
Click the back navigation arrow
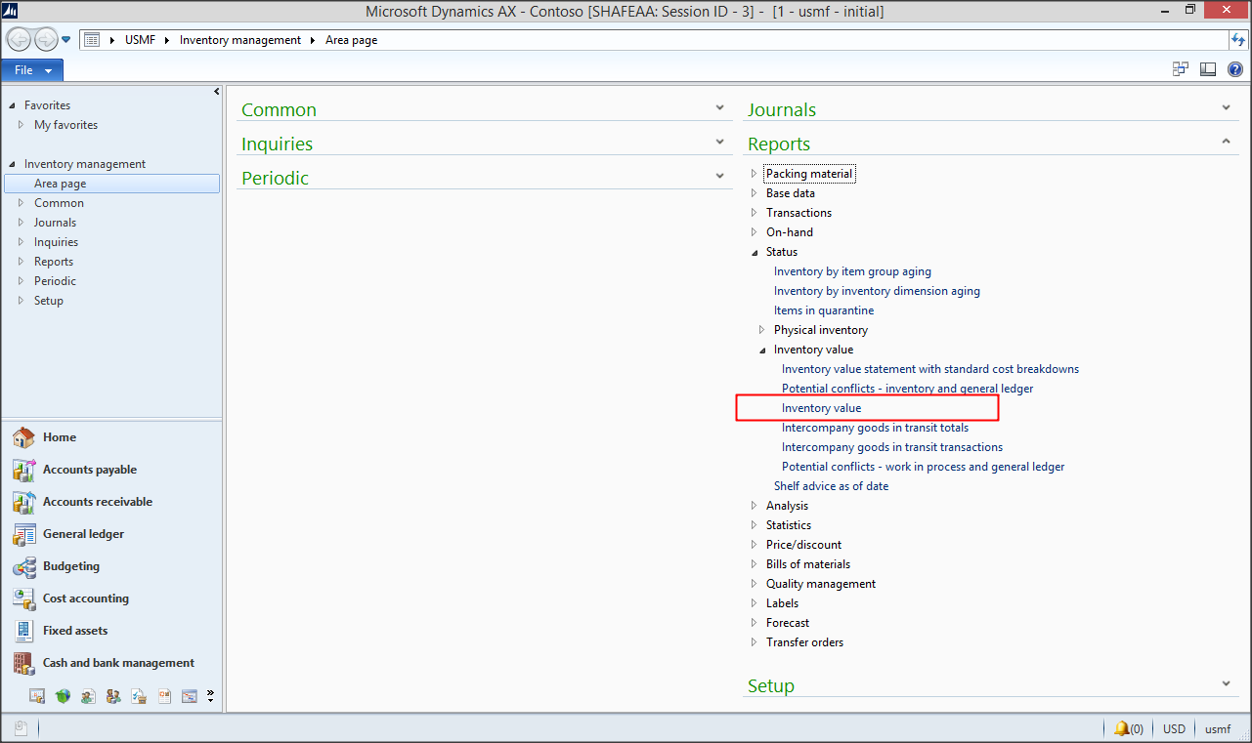click(x=19, y=40)
